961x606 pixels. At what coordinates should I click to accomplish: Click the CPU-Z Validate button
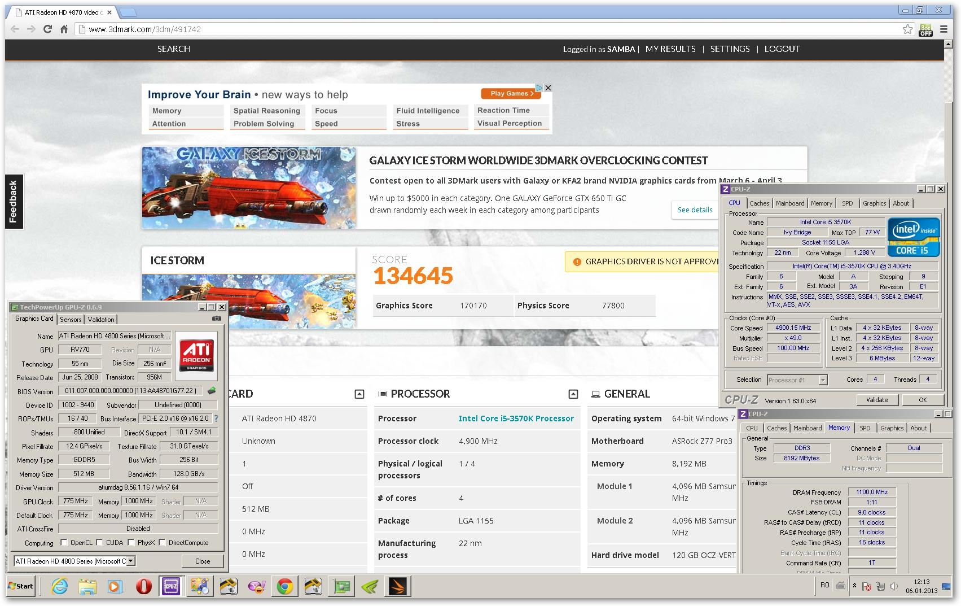(876, 400)
